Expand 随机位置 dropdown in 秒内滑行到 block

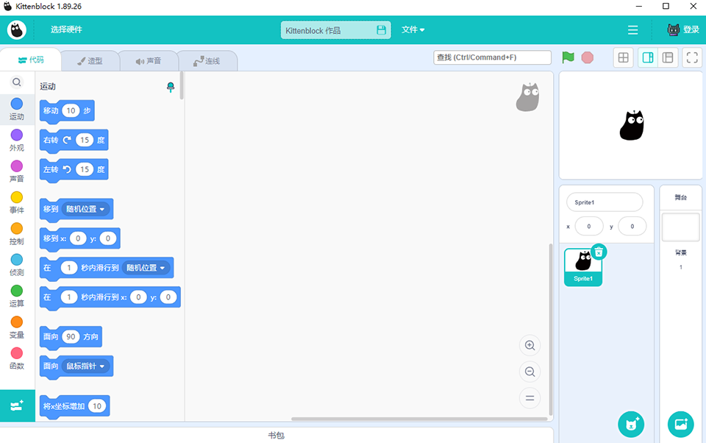click(x=146, y=268)
